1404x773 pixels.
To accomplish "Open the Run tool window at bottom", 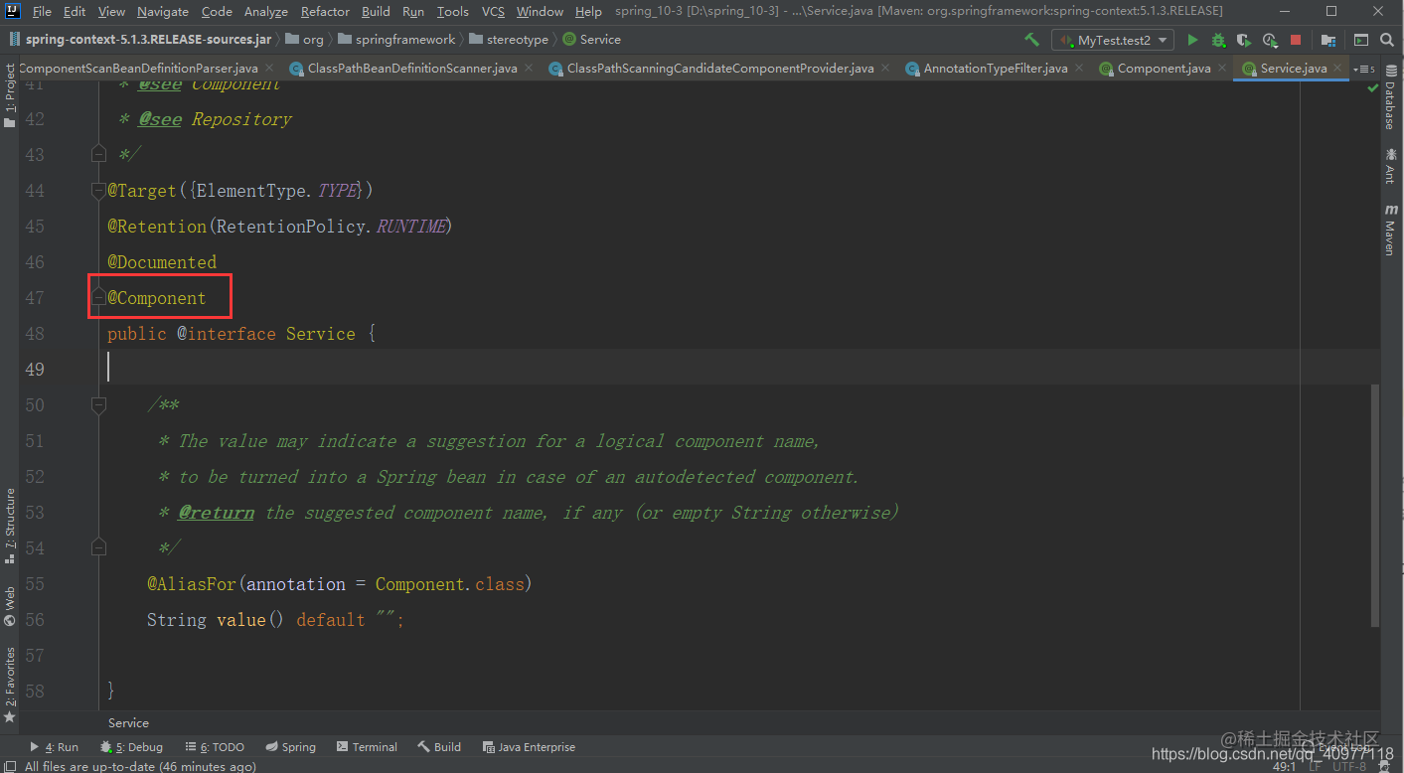I will [54, 747].
